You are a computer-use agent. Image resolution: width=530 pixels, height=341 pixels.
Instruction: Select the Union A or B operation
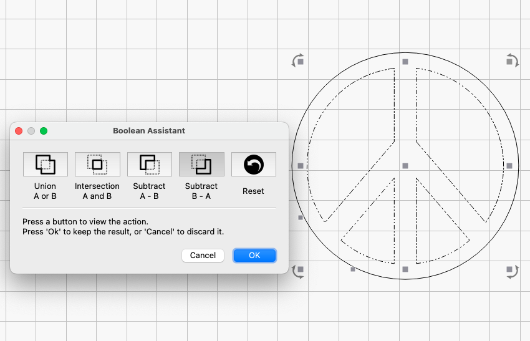pos(46,164)
